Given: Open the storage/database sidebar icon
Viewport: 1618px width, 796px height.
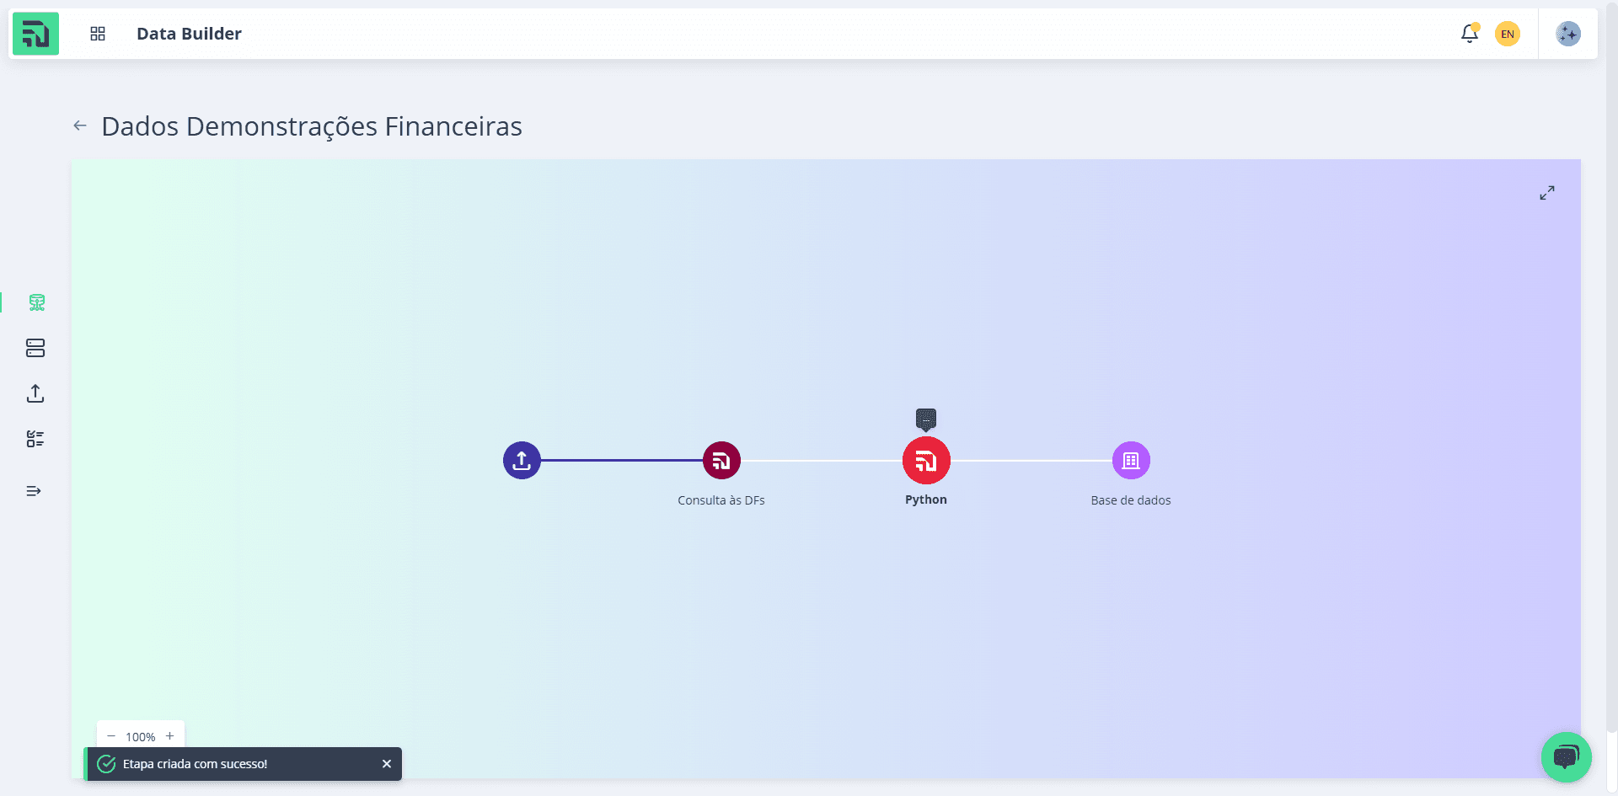Looking at the screenshot, I should tap(35, 348).
